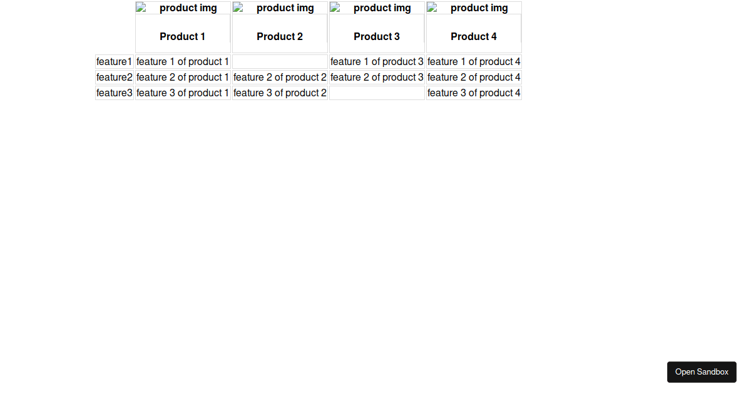Click the Product 3 column header
Screen dimensions: 751x394
(376, 36)
